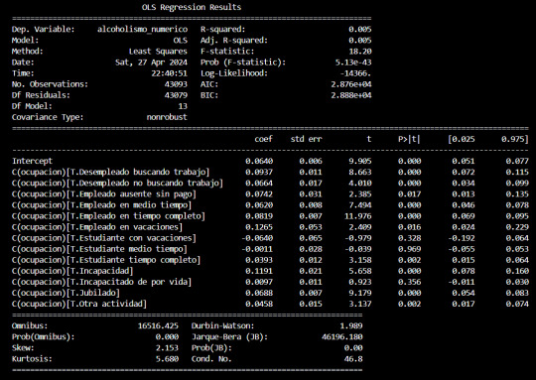Click the coef column header
Image resolution: width=536 pixels, height=380 pixels.
point(264,139)
